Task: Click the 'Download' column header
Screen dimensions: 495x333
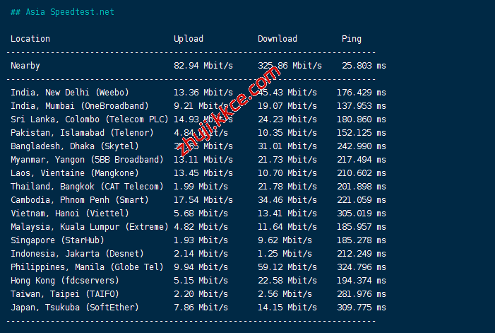Action: point(278,39)
